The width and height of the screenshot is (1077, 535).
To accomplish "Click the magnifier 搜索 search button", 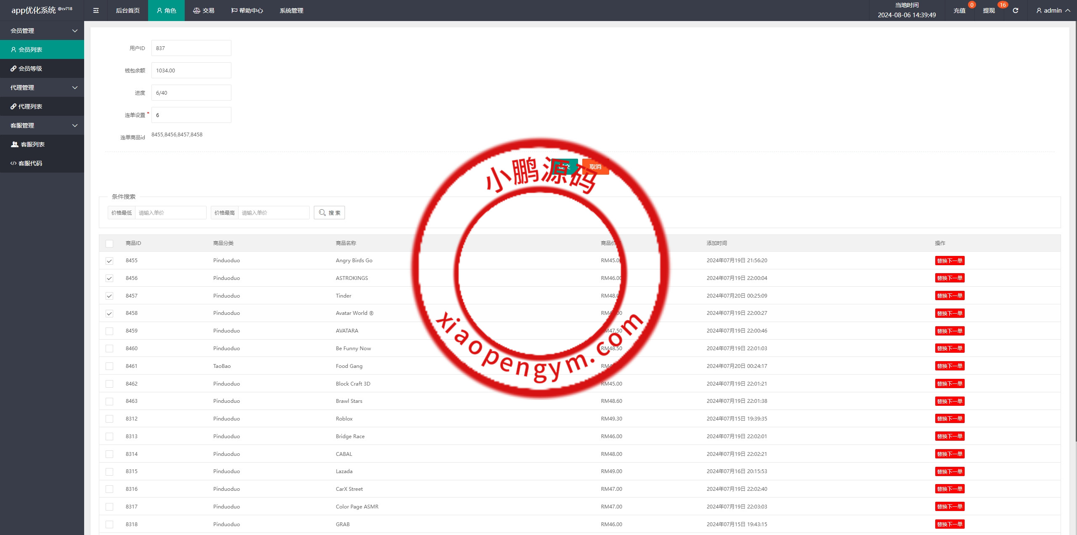I will click(x=329, y=213).
